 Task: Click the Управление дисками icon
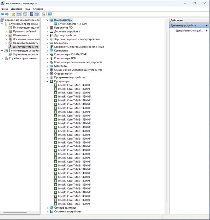point(10,54)
